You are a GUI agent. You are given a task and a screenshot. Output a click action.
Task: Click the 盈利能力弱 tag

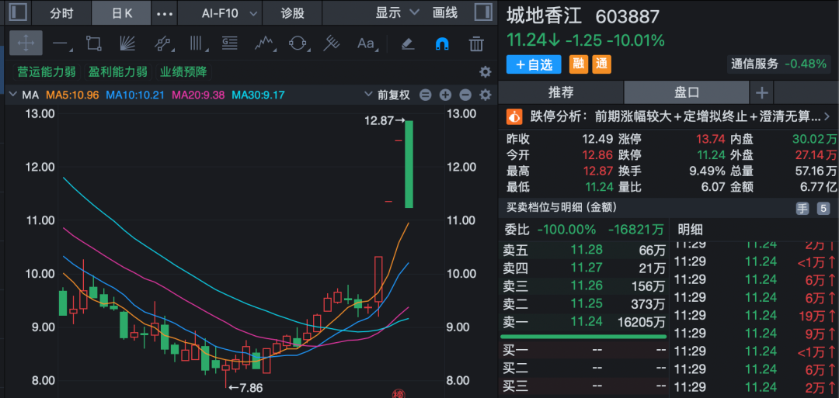click(118, 71)
